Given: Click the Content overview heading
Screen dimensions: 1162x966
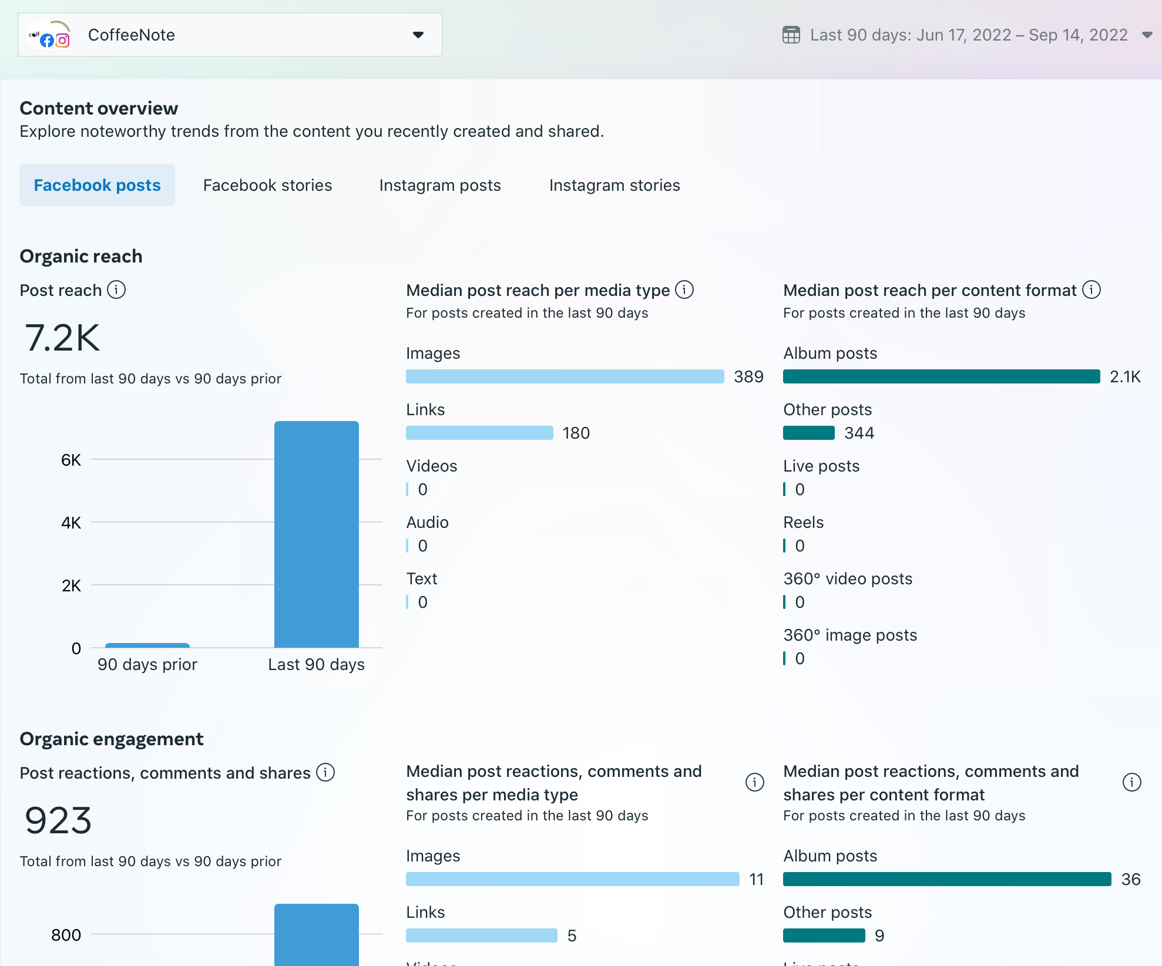Looking at the screenshot, I should pyautogui.click(x=99, y=108).
